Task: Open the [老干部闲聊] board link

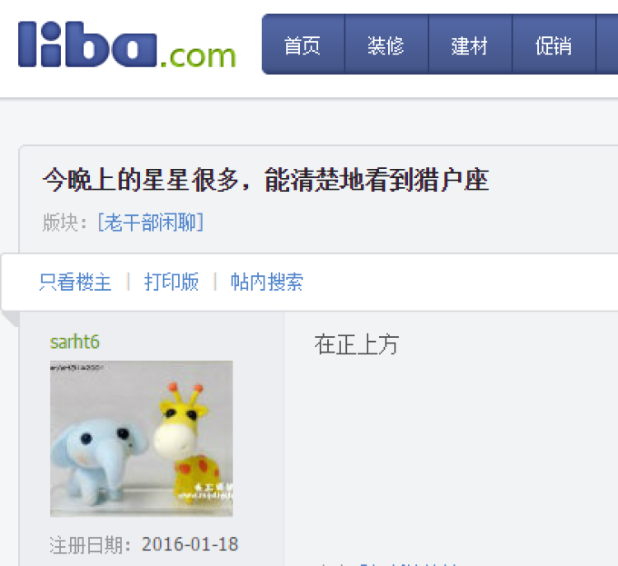Action: point(151,222)
